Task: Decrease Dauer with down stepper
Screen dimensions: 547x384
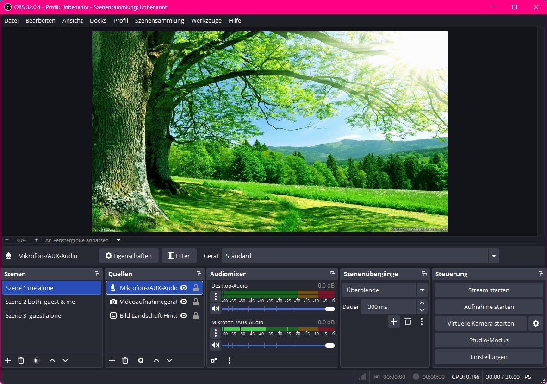Action: point(422,310)
